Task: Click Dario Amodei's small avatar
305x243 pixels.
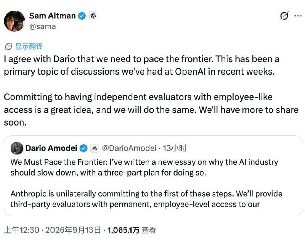Action: click(x=17, y=148)
